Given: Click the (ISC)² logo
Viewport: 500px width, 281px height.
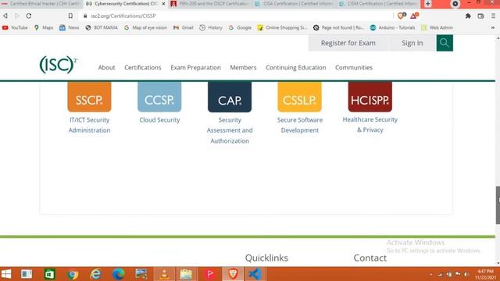Looking at the screenshot, I should coord(59,65).
